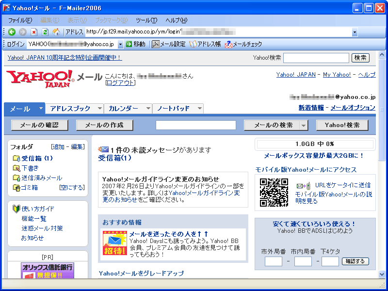Image resolution: width=388 pixels, height=291 pixels.
Task: Click the My Yahoo! link
Action: pos(337,75)
